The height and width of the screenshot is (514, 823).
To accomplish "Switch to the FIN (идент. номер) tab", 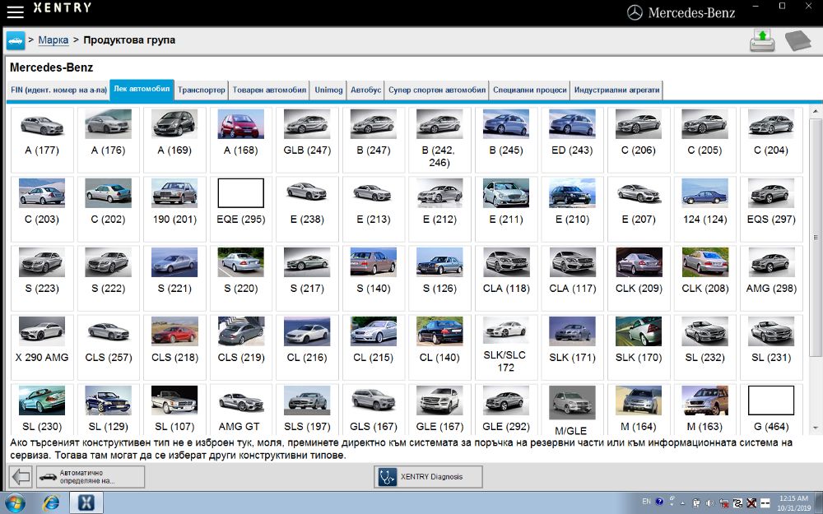I will (58, 90).
